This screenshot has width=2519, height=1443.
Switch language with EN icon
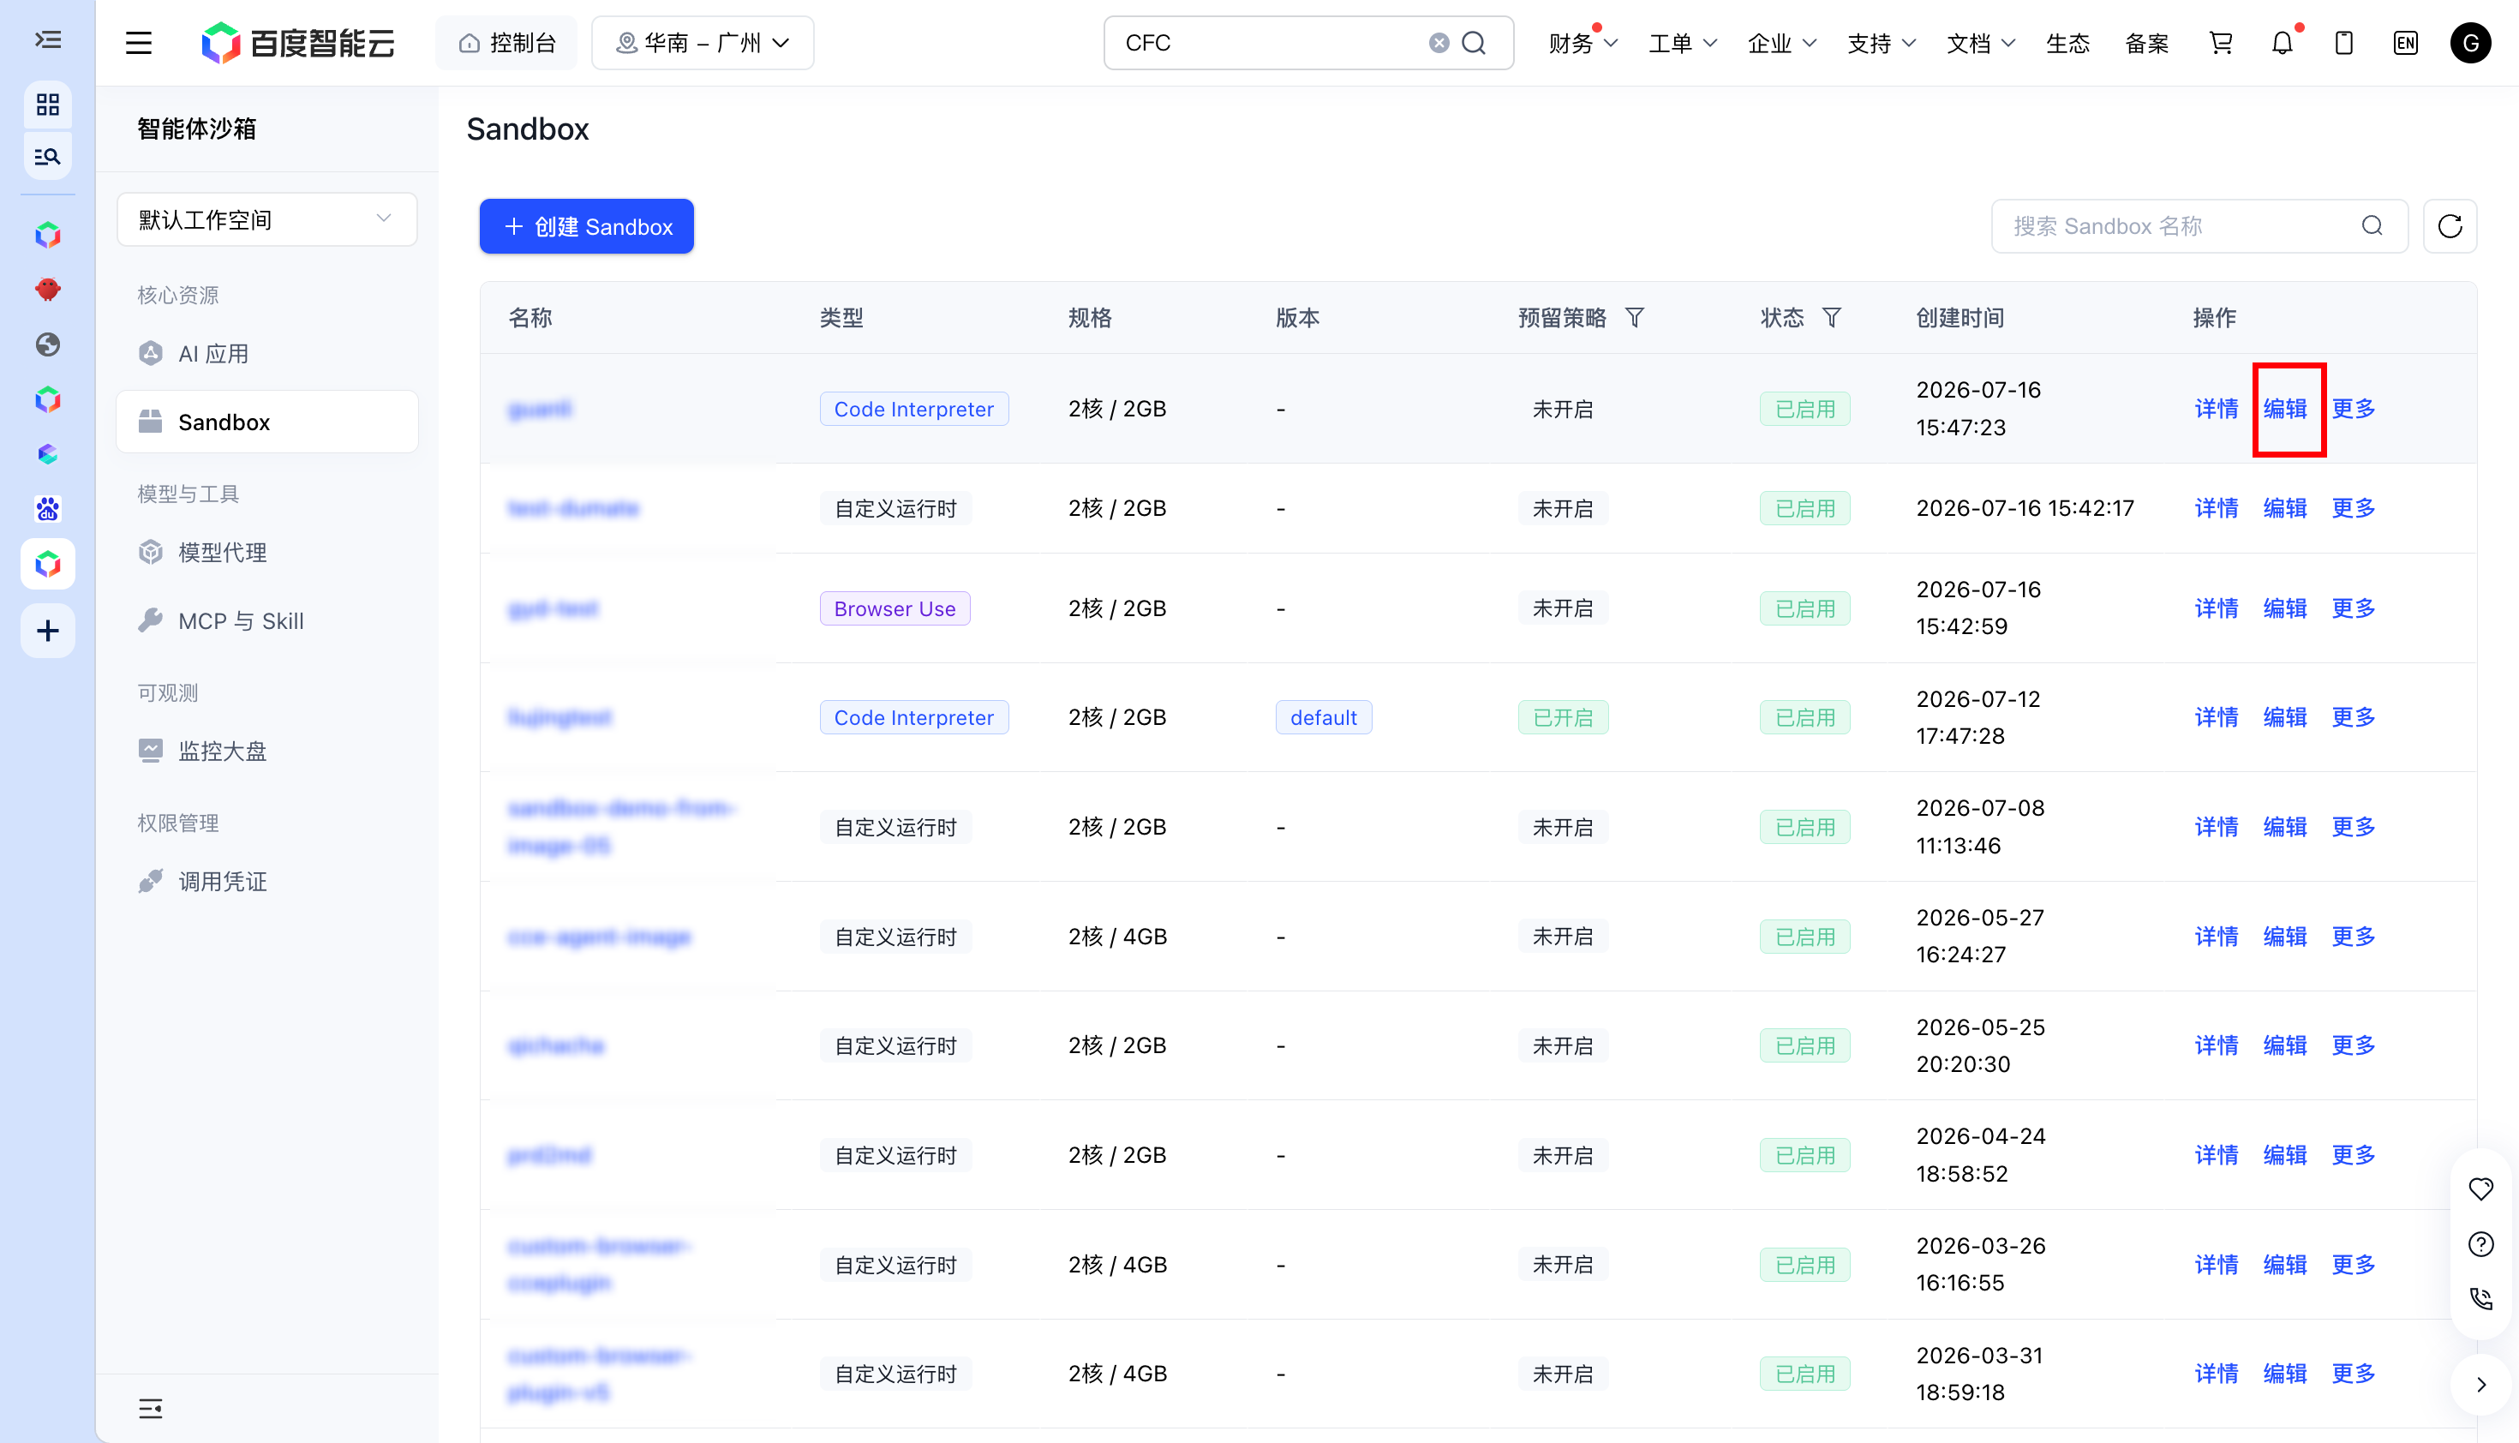[x=2405, y=43]
